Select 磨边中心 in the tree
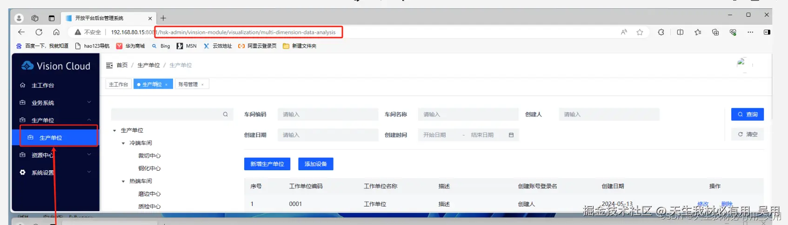The height and width of the screenshot is (225, 788). [149, 194]
